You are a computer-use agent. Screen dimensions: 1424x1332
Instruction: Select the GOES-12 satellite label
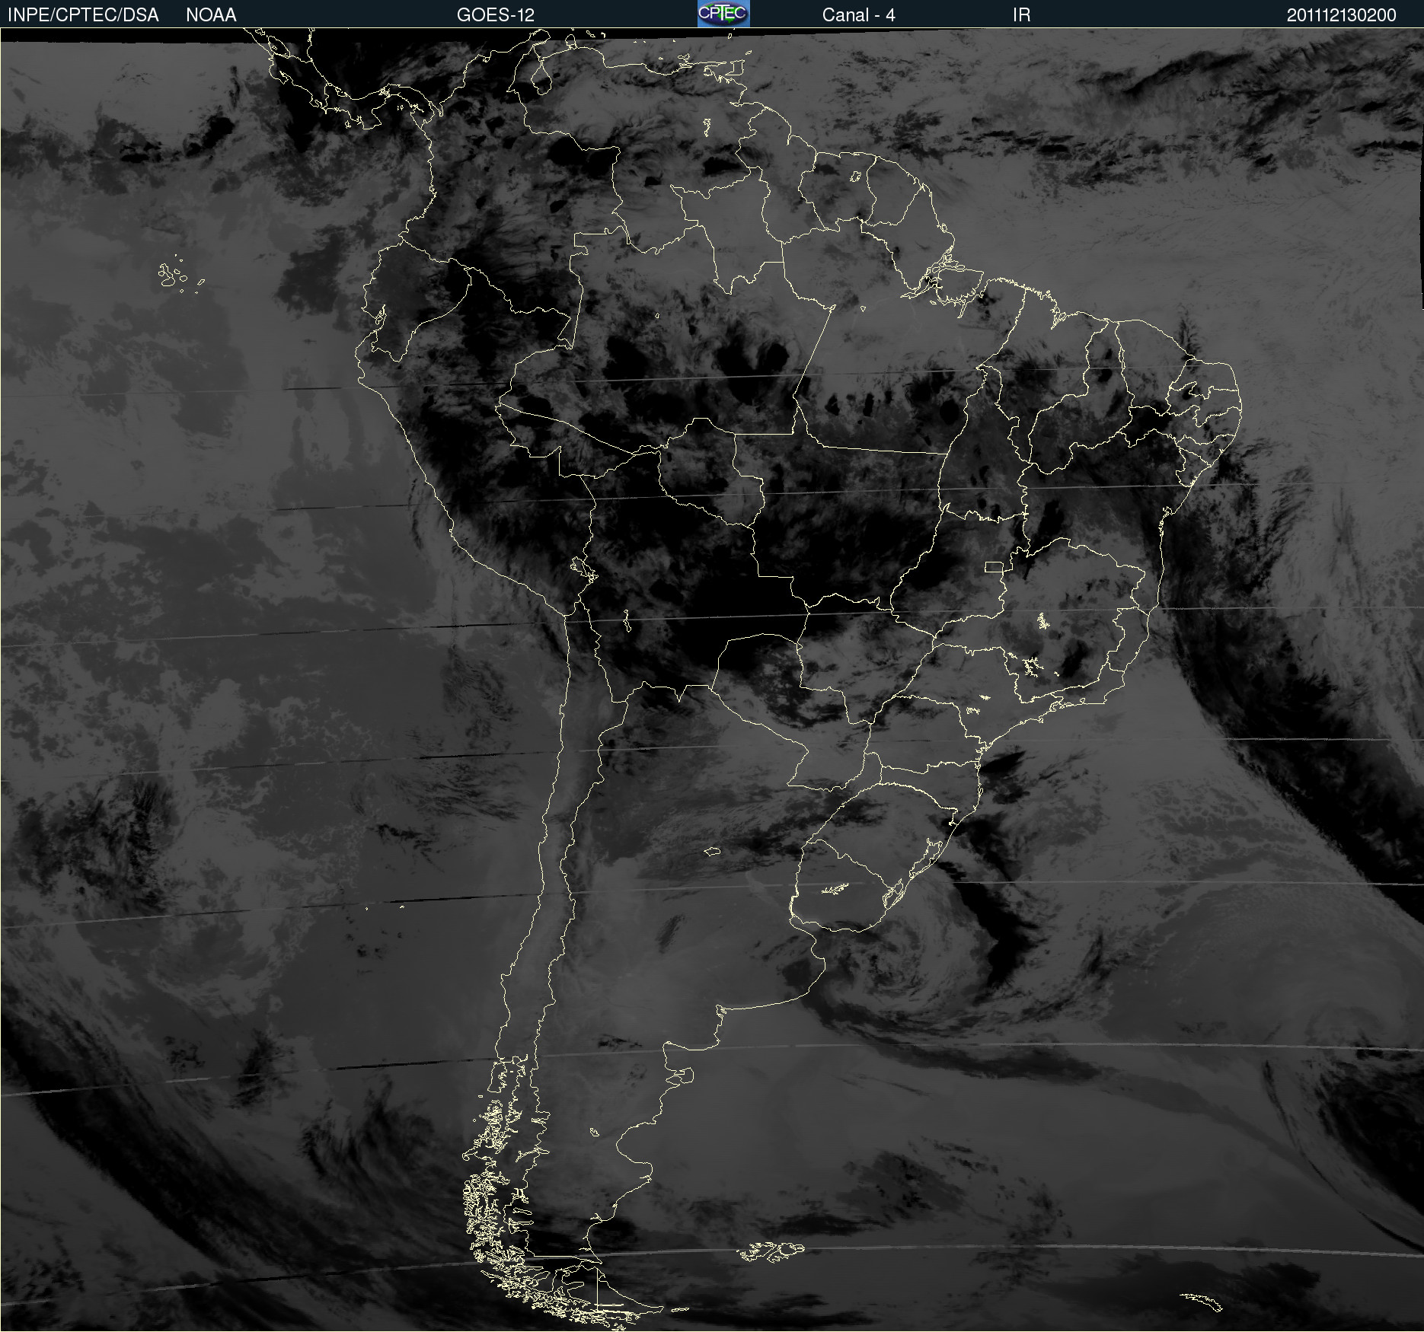[x=496, y=15]
